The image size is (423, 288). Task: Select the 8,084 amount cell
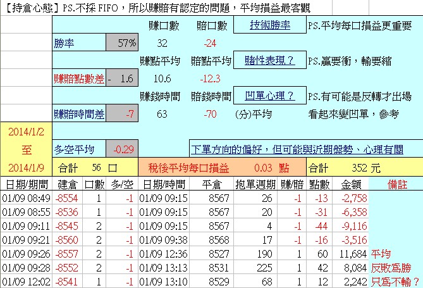pos(351,268)
